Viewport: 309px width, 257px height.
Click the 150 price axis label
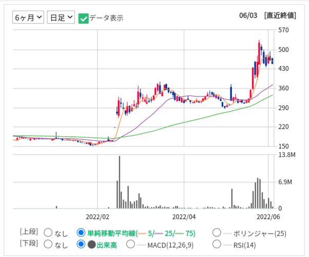[283, 146]
